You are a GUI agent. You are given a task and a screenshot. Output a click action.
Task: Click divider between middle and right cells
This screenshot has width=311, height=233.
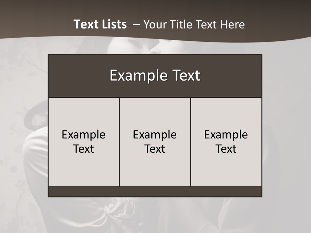[190, 142]
